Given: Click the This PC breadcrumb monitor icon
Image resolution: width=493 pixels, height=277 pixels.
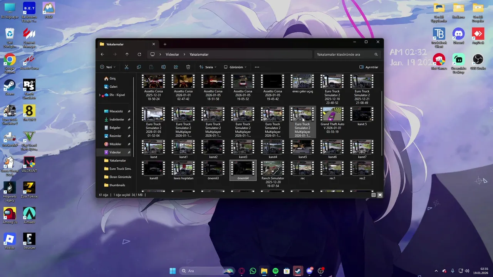Looking at the screenshot, I should click(153, 54).
